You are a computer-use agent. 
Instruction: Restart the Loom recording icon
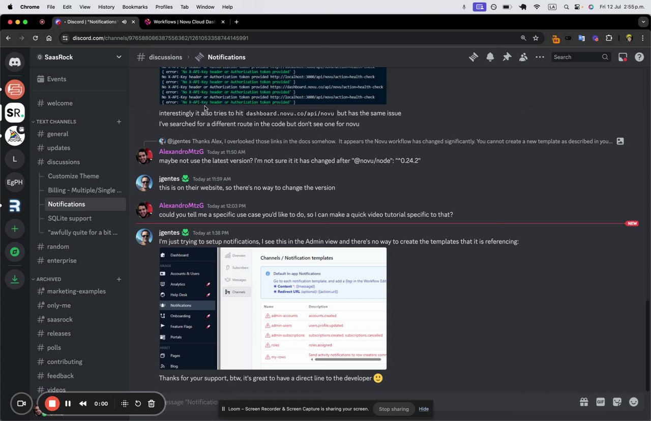[138, 404]
